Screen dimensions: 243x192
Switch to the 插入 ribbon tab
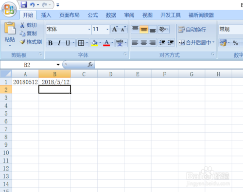click(x=46, y=15)
